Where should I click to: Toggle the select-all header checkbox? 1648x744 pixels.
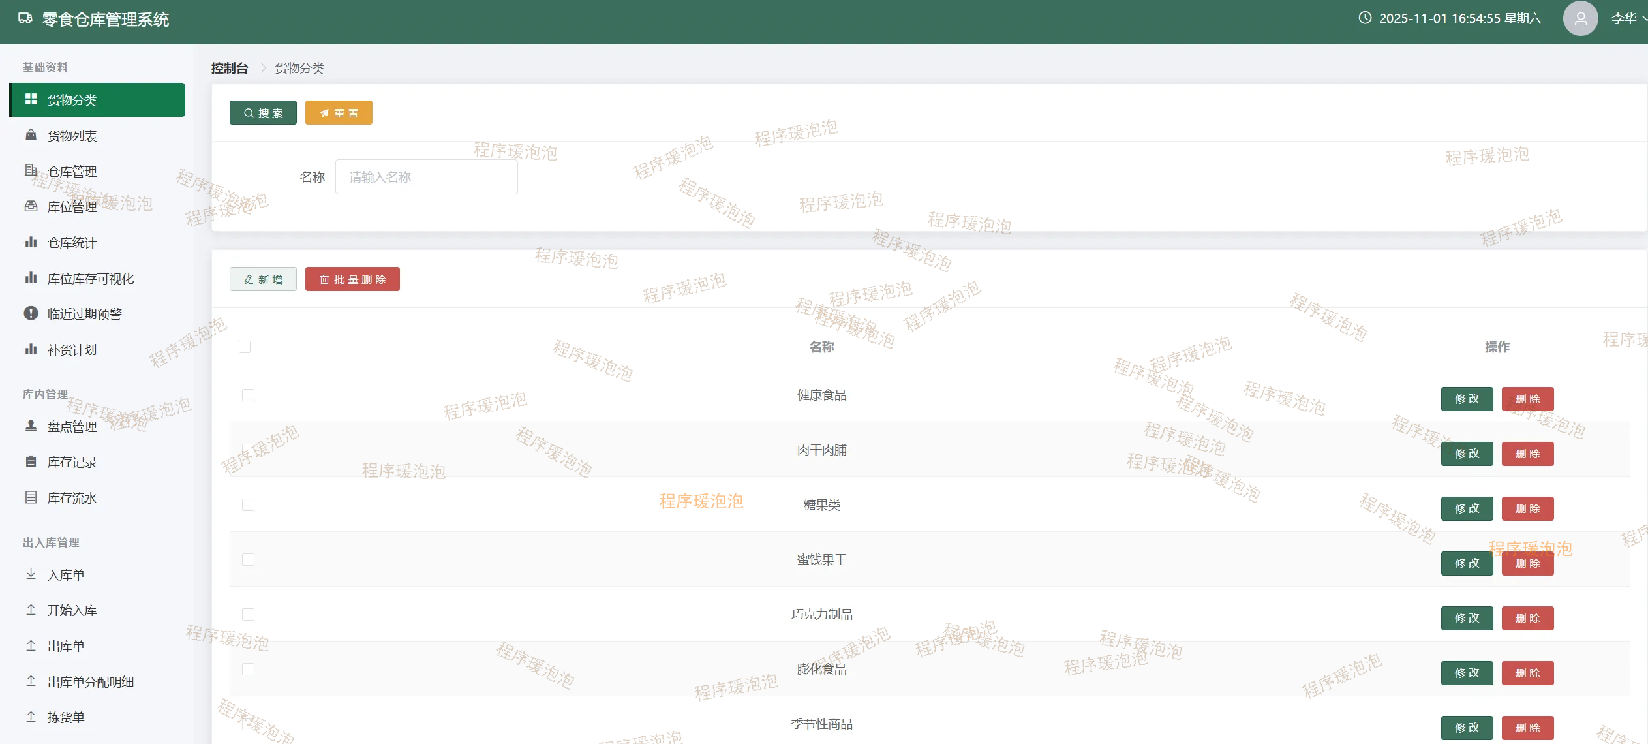(245, 347)
